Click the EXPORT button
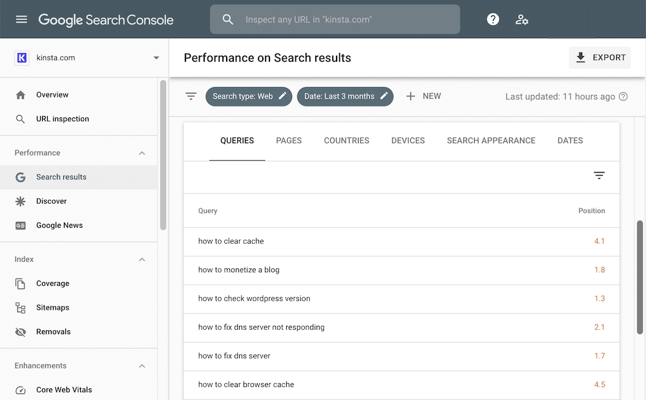The image size is (646, 400). (x=599, y=57)
